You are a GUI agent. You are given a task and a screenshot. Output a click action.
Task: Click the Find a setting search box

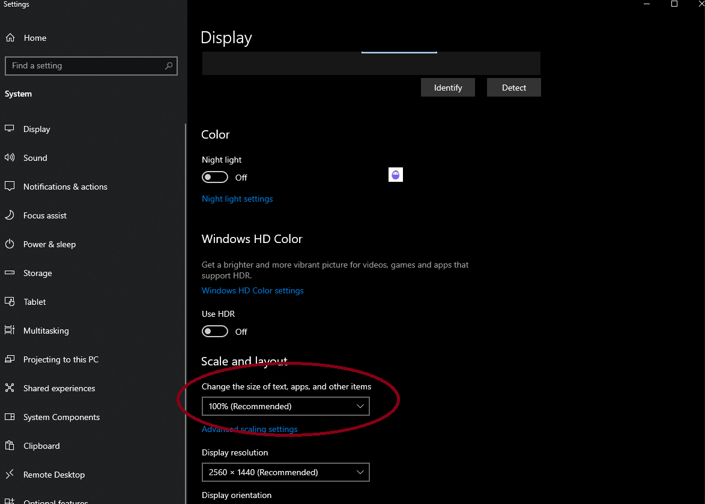(84, 66)
